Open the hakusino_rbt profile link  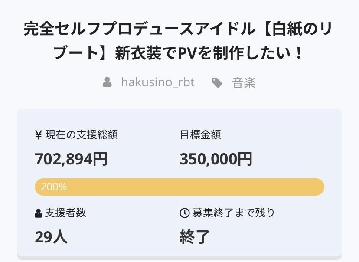157,82
